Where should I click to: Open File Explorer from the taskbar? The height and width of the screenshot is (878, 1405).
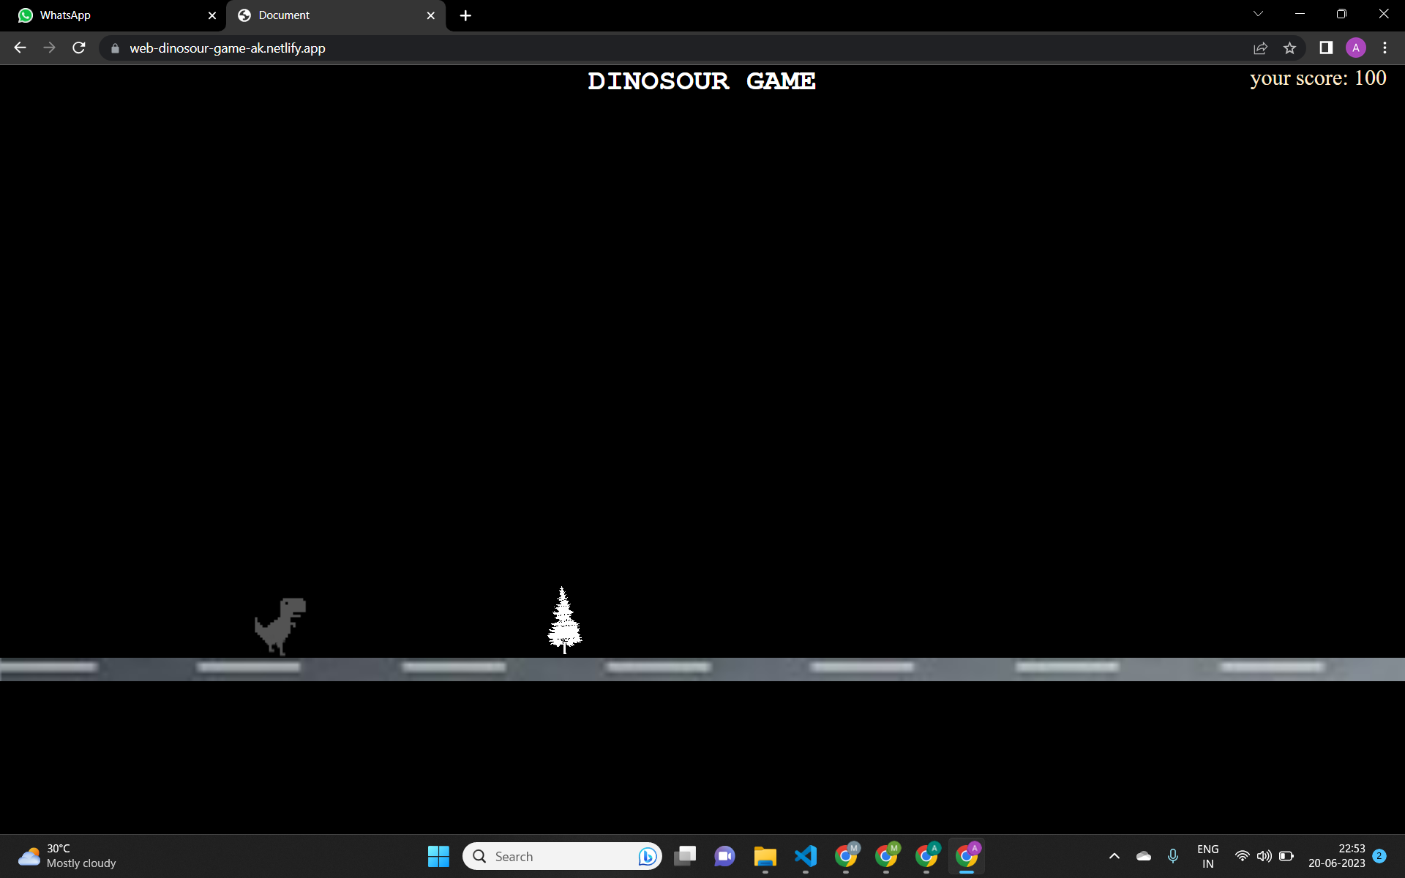[765, 856]
